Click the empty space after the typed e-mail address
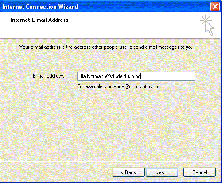The width and height of the screenshot is (222, 184). click(x=168, y=76)
